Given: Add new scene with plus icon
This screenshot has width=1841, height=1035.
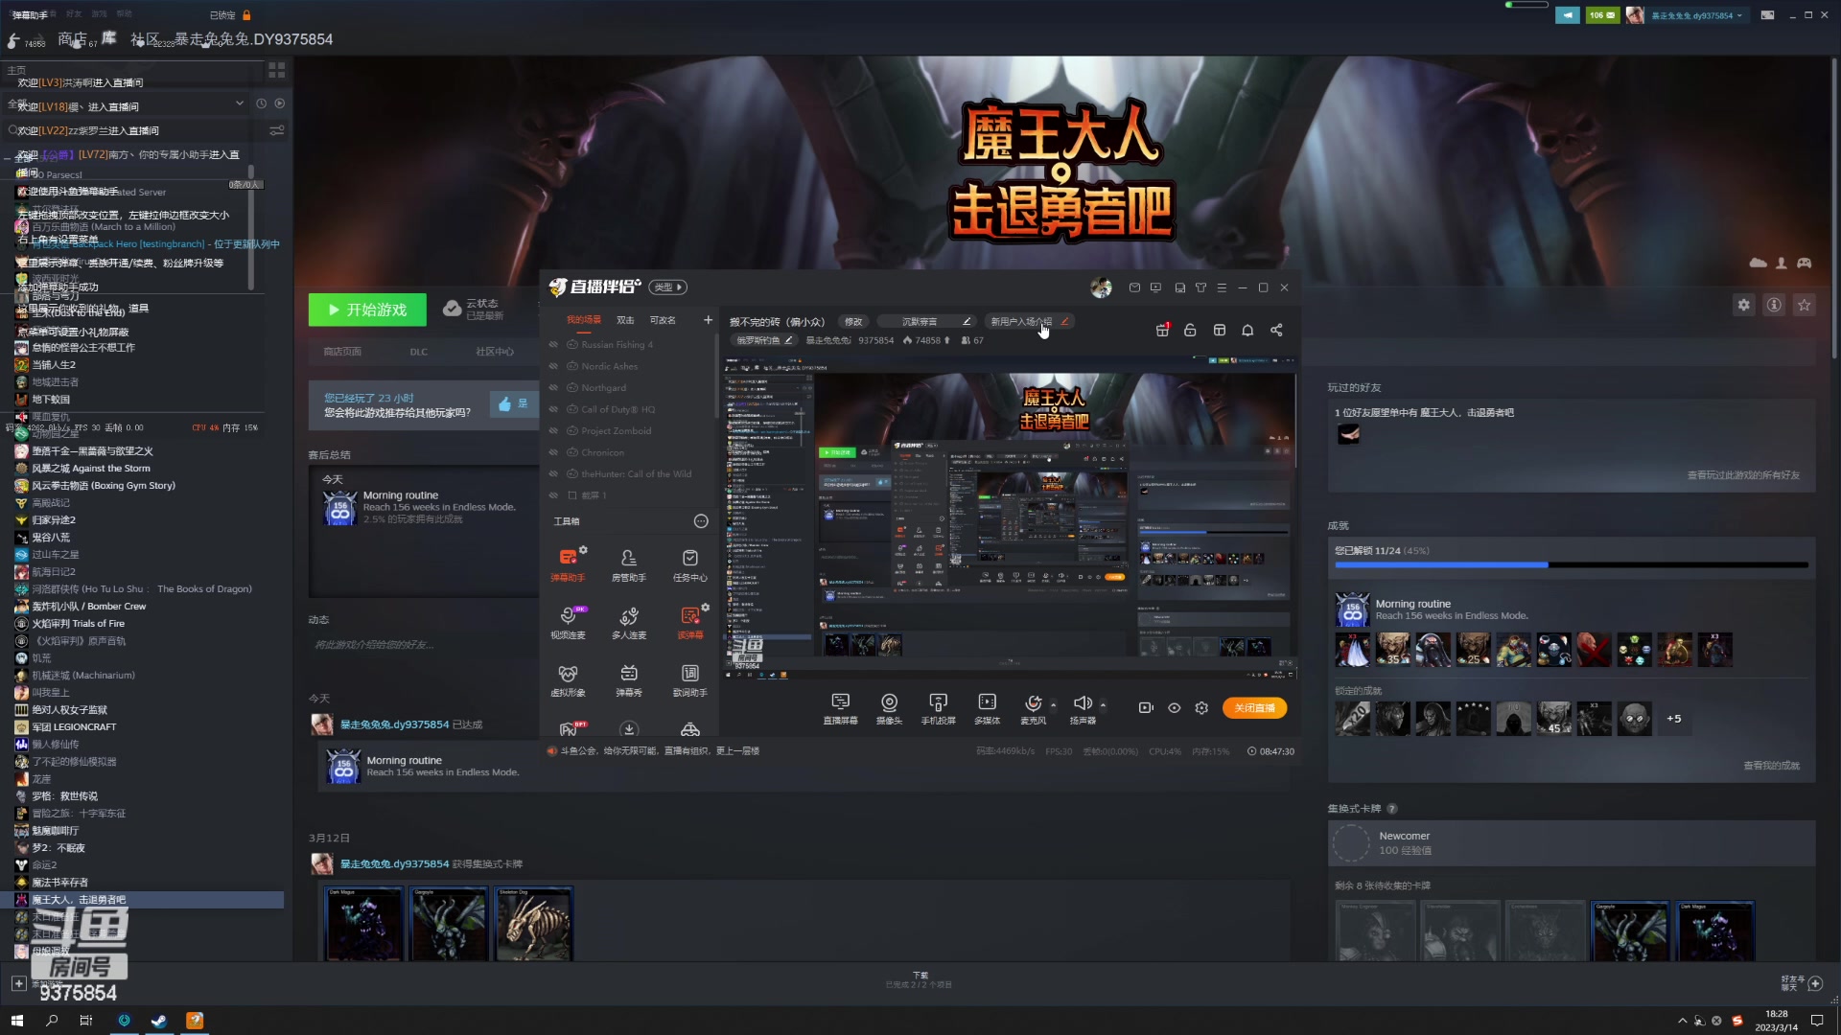Looking at the screenshot, I should point(708,320).
